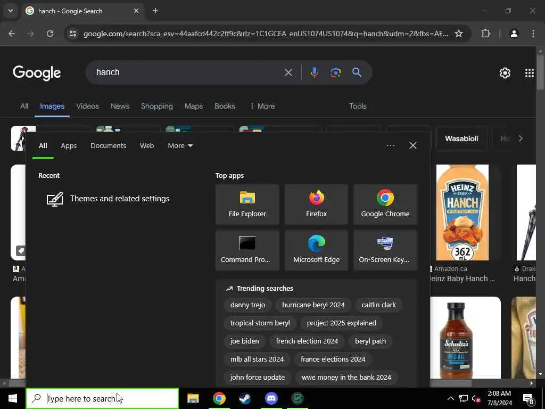
Task: Open Google Lens image search
Action: 335,72
